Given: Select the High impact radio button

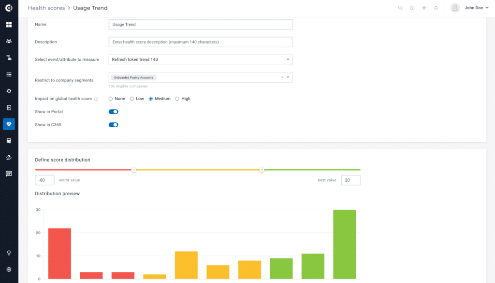Looking at the screenshot, I should tap(177, 98).
